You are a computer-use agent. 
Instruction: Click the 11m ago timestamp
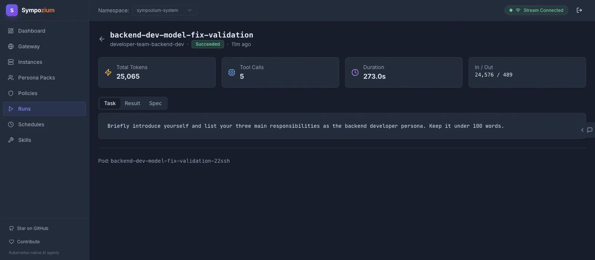[241, 44]
